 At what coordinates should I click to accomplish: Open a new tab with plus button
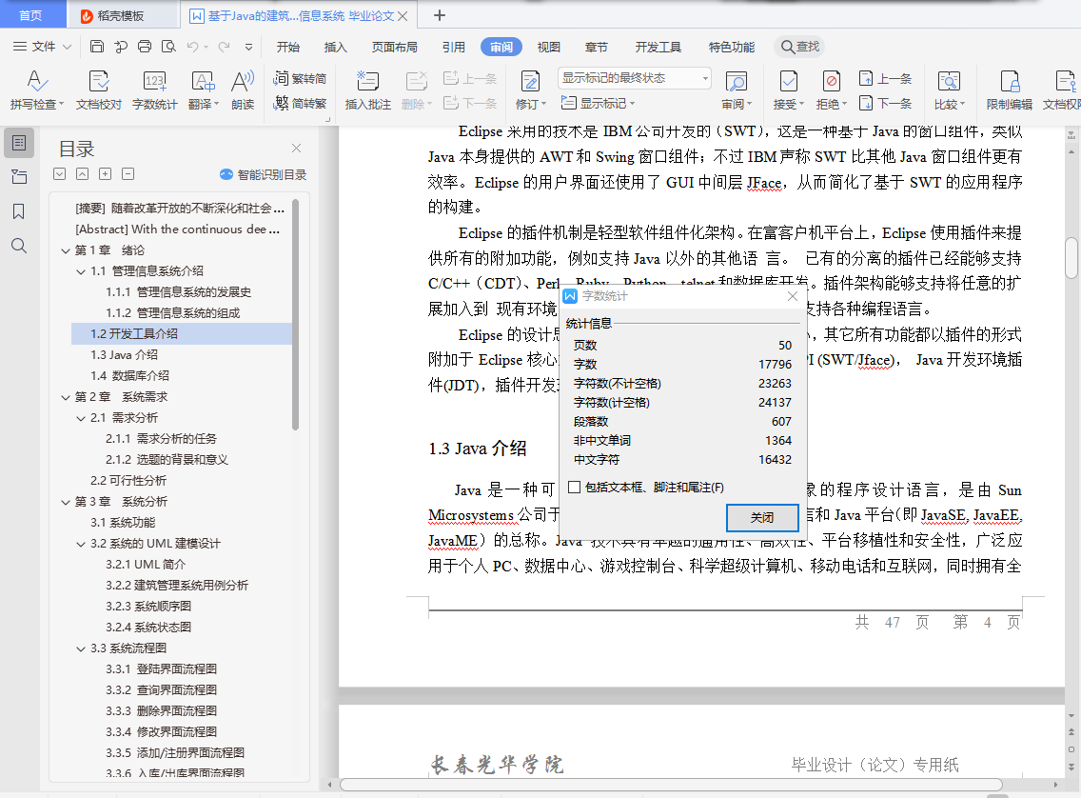point(440,15)
